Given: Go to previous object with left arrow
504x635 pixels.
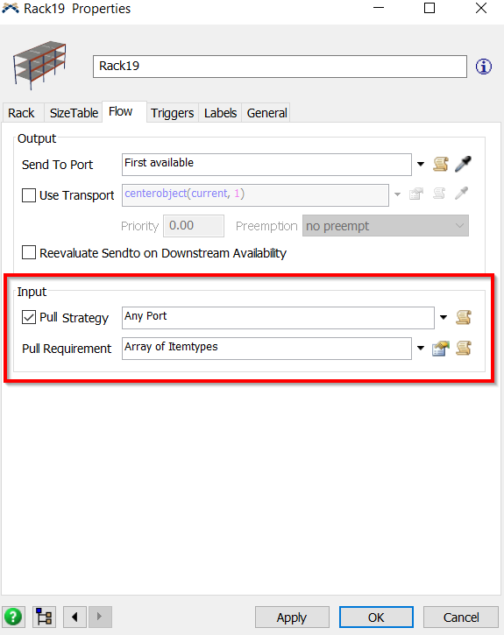Looking at the screenshot, I should click(75, 617).
